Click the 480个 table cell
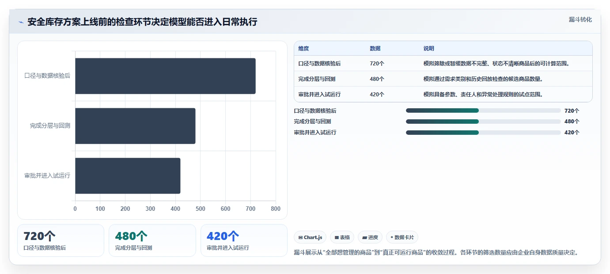This screenshot has height=274, width=610. [377, 79]
